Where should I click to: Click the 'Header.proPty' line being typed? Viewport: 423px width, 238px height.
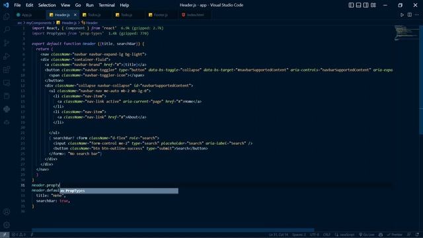click(46, 185)
